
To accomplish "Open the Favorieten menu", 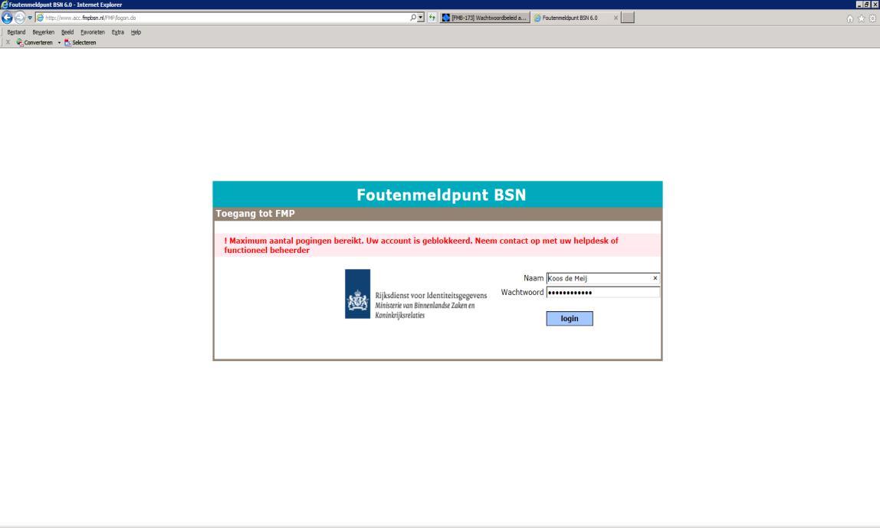I will 93,32.
